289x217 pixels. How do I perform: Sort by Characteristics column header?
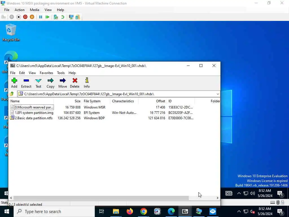tap(124, 101)
